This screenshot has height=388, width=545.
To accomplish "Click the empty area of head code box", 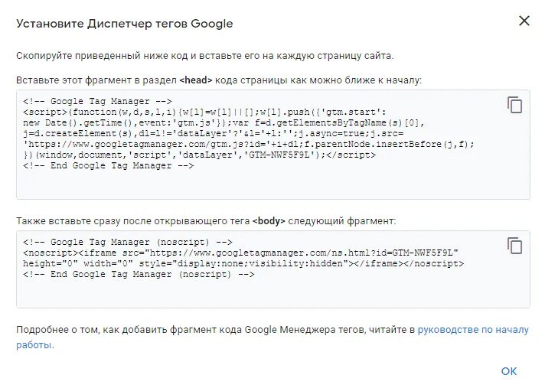I will pyautogui.click(x=272, y=184).
